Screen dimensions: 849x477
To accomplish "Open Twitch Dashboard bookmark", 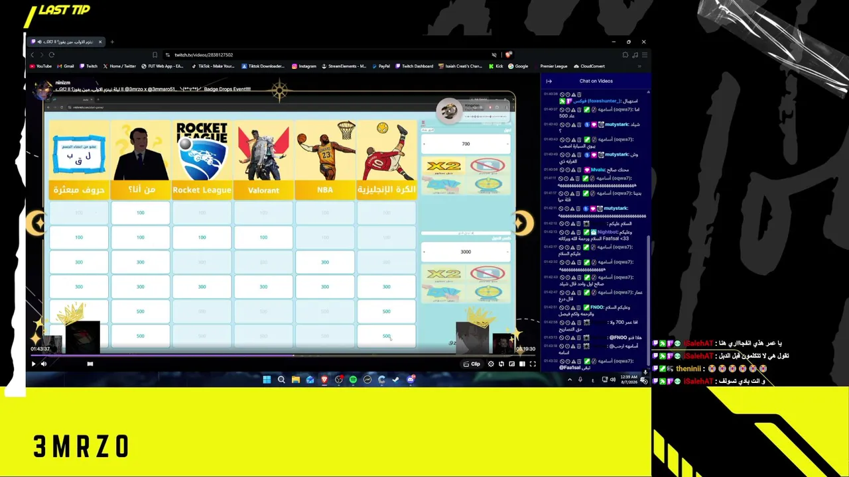I will [x=415, y=66].
